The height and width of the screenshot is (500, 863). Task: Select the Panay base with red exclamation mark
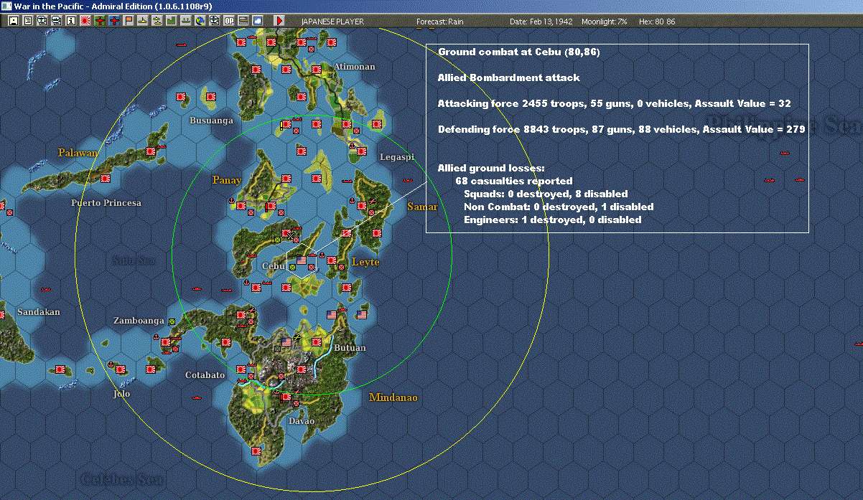click(x=271, y=207)
